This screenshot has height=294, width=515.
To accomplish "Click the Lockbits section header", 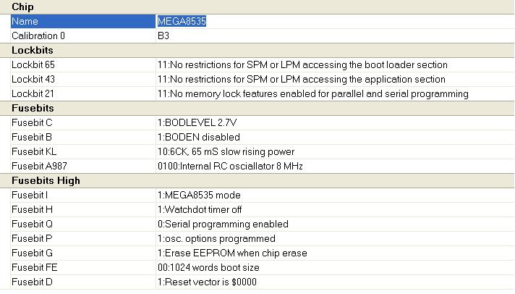I will (33, 50).
